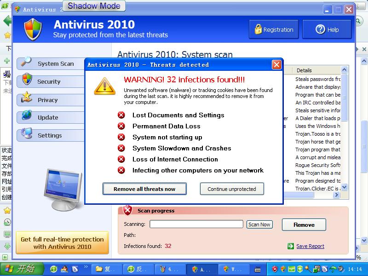
Task: Close the Threats detected dialog
Action: click(276, 64)
